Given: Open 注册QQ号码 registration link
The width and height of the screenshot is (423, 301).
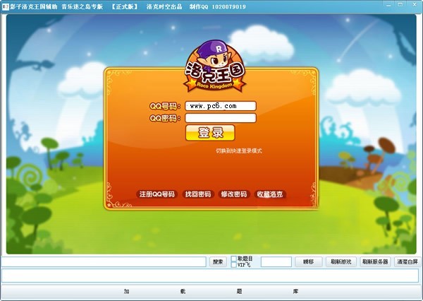Looking at the screenshot, I should coord(157,194).
